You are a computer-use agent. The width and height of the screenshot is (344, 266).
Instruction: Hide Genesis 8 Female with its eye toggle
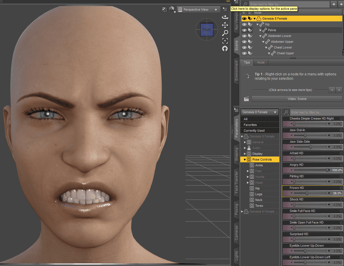coord(244,18)
